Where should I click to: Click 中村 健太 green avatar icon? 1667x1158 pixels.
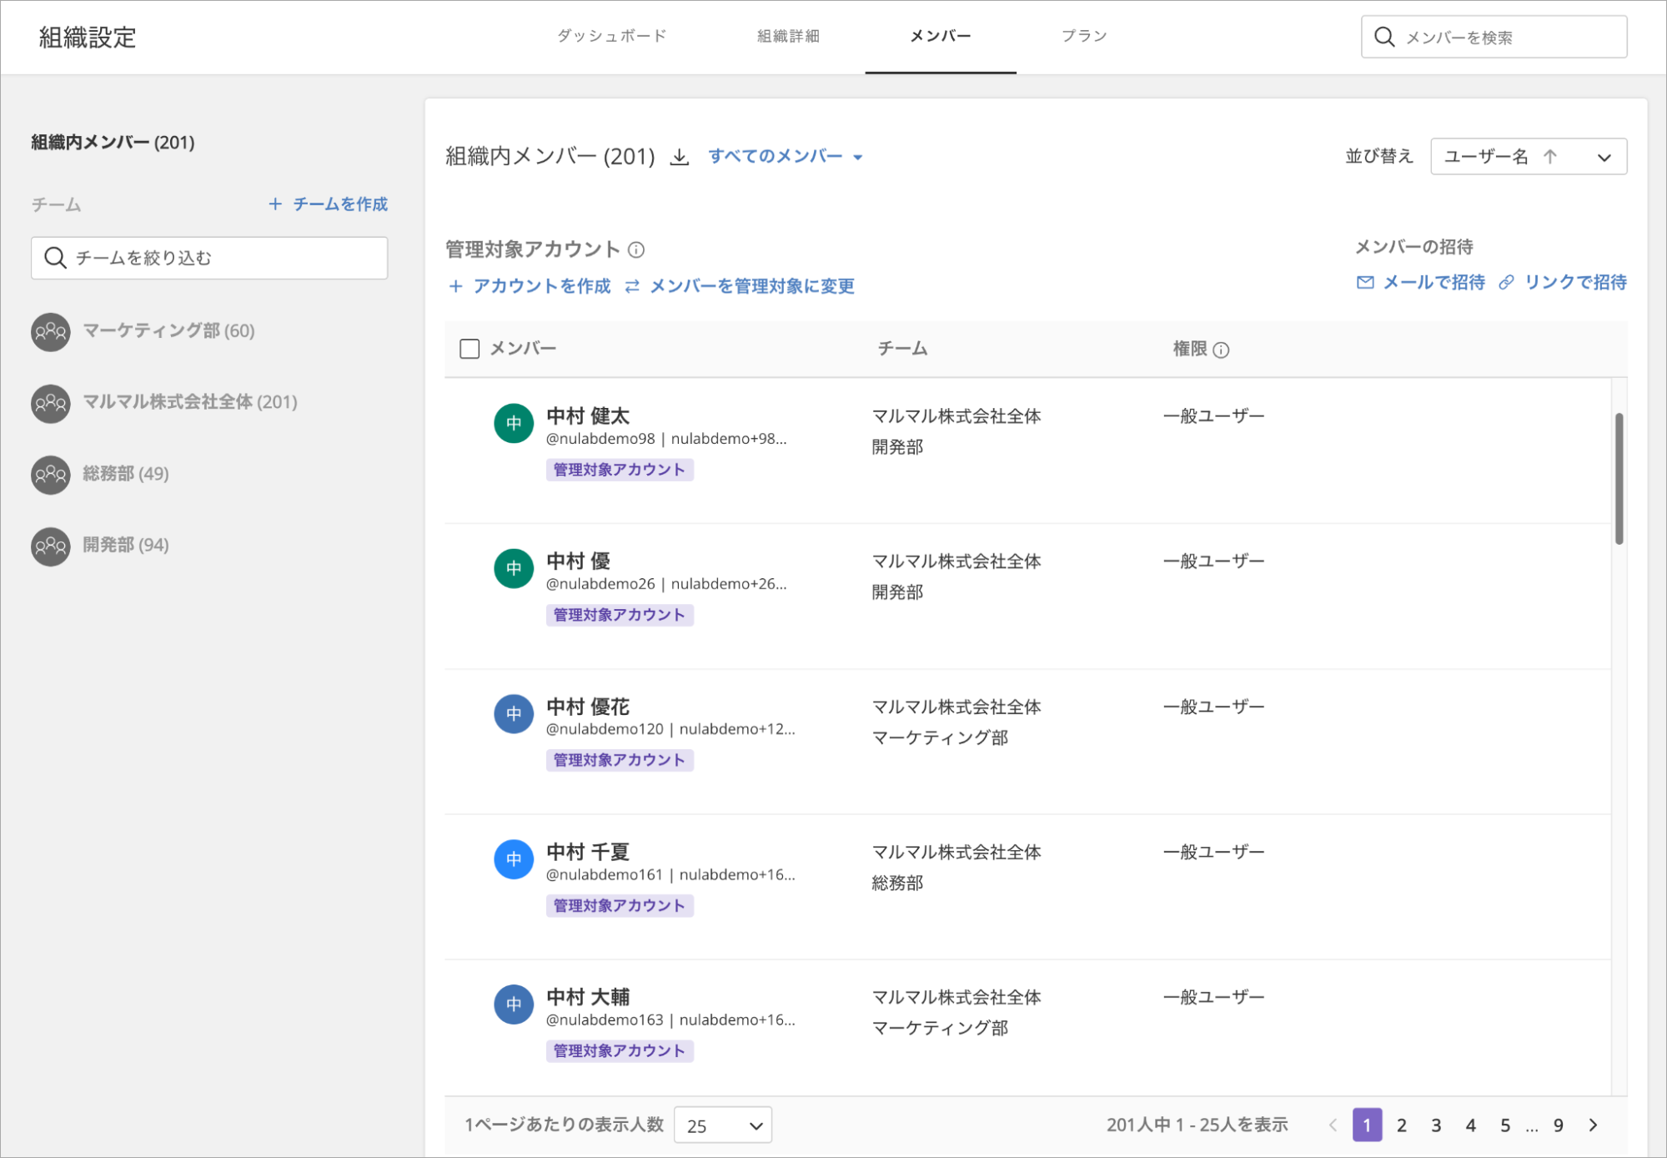click(514, 423)
